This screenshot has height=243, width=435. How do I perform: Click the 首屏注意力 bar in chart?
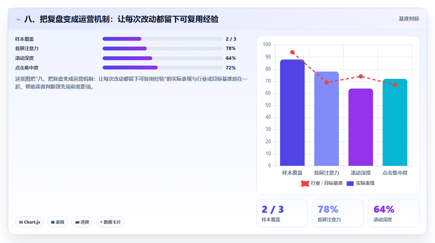[x=327, y=119]
